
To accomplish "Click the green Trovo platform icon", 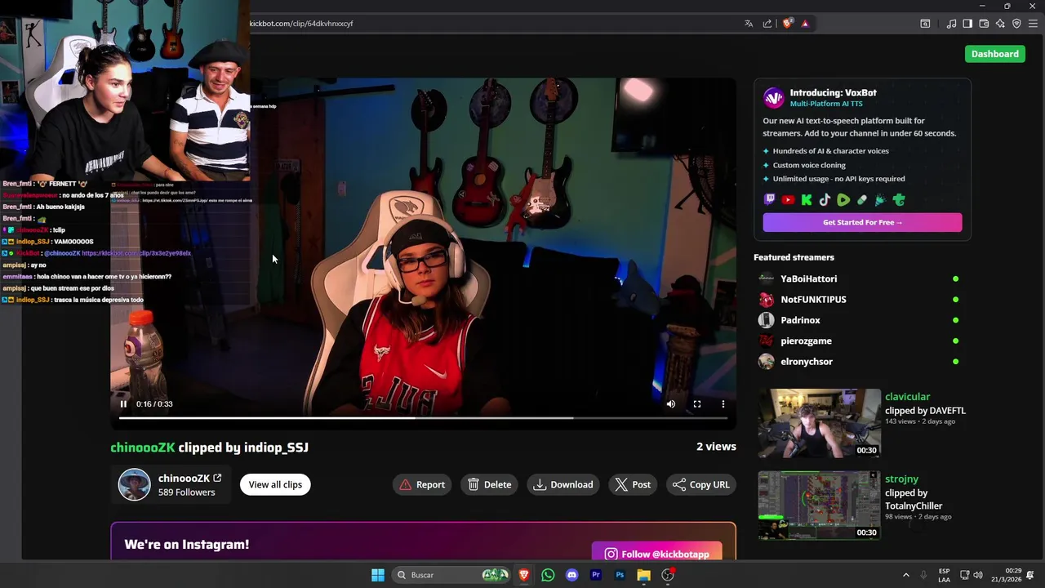I will pyautogui.click(x=899, y=200).
